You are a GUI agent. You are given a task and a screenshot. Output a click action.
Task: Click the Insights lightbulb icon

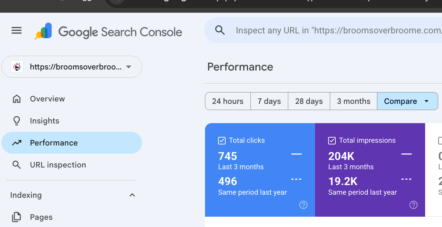pos(17,121)
